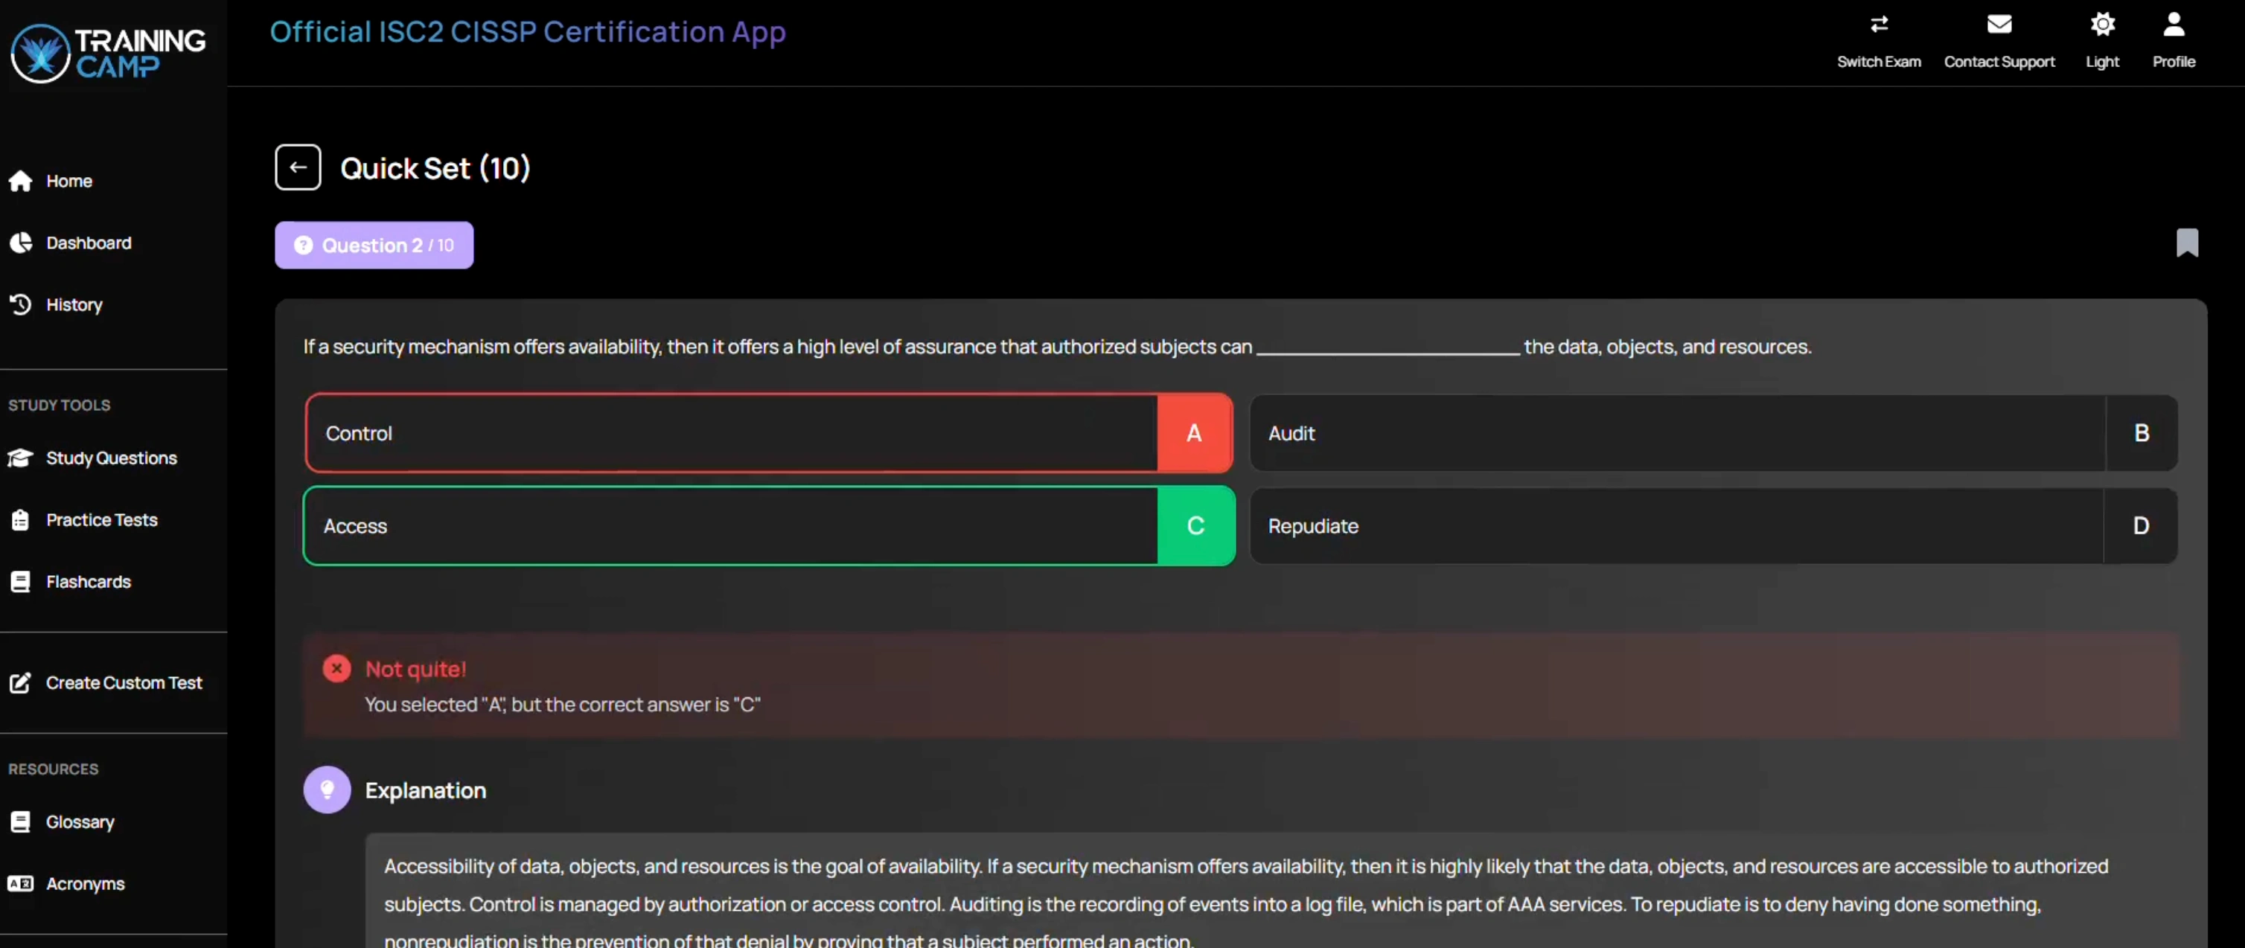Choose answer option D Repudiate
Screen dimensions: 2245x948
[x=1713, y=525]
